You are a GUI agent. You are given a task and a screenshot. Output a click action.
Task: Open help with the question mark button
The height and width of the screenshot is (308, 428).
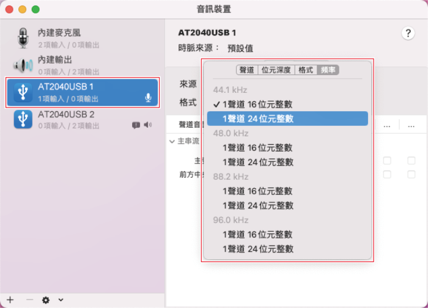[x=408, y=34]
